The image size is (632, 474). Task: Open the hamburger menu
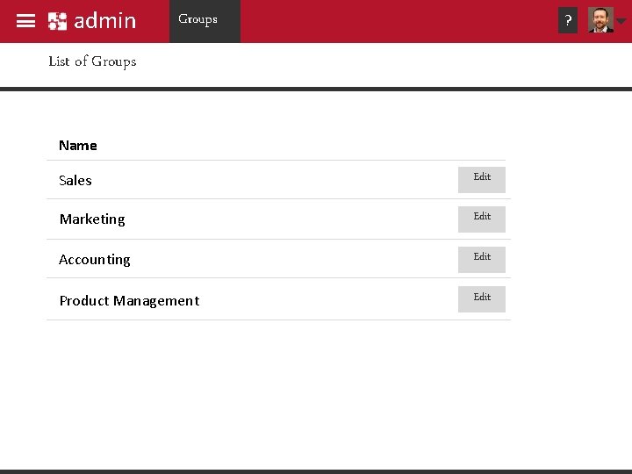(25, 21)
